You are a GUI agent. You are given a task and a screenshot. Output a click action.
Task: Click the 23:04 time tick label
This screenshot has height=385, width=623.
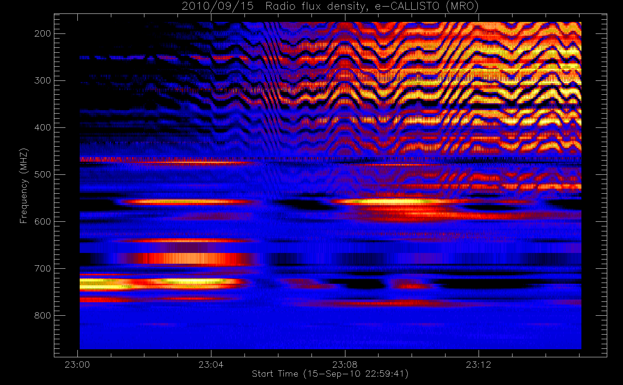[x=211, y=365]
